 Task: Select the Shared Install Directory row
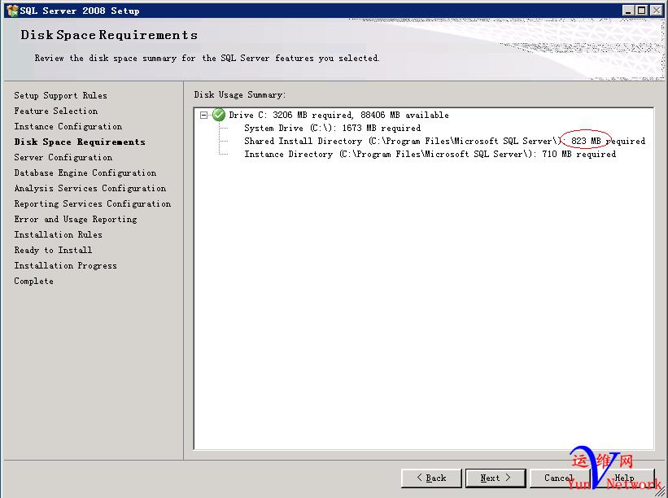[x=445, y=141]
